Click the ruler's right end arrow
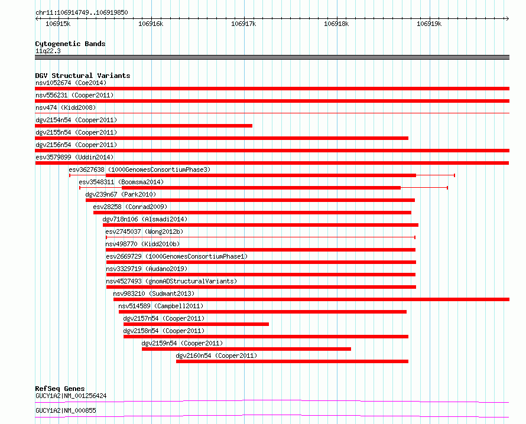Image resolution: width=526 pixels, height=424 pixels. (x=508, y=18)
